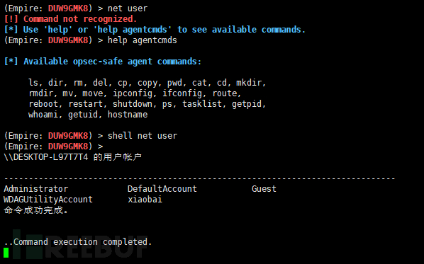Click the first red 'DUW9GMK8' agent name
This screenshot has height=264, width=424.
point(68,8)
